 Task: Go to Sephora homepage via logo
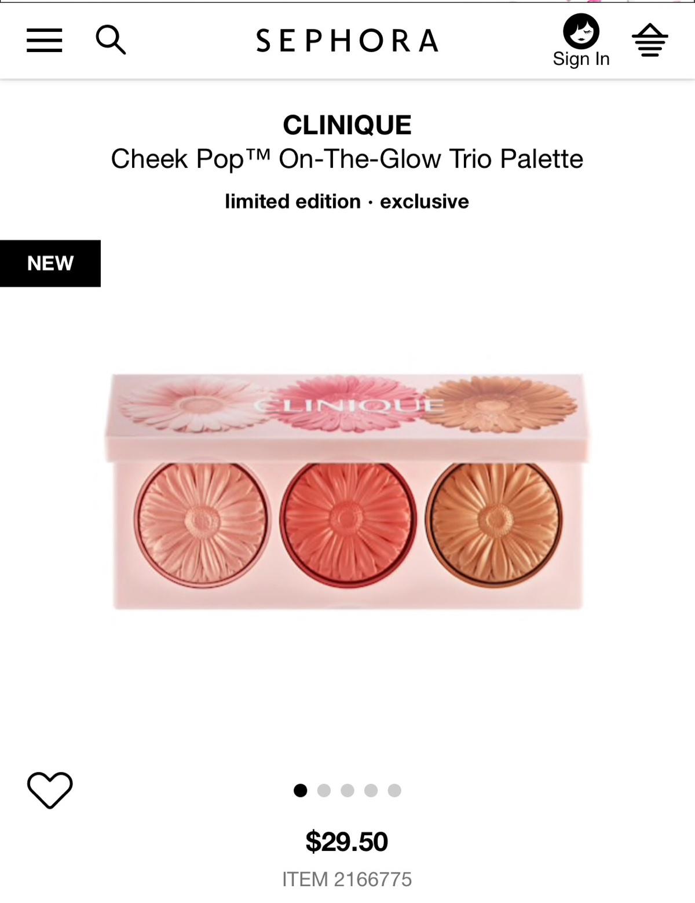pos(348,41)
